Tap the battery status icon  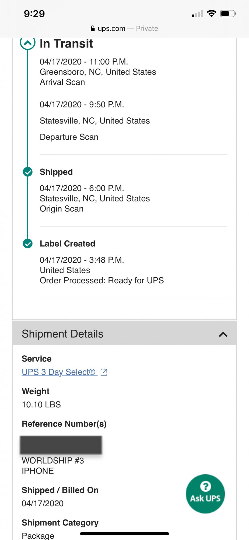(x=228, y=13)
